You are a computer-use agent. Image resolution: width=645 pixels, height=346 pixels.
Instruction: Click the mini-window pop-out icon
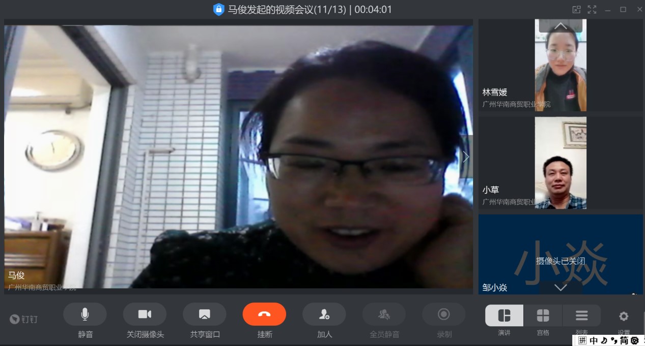tap(576, 9)
